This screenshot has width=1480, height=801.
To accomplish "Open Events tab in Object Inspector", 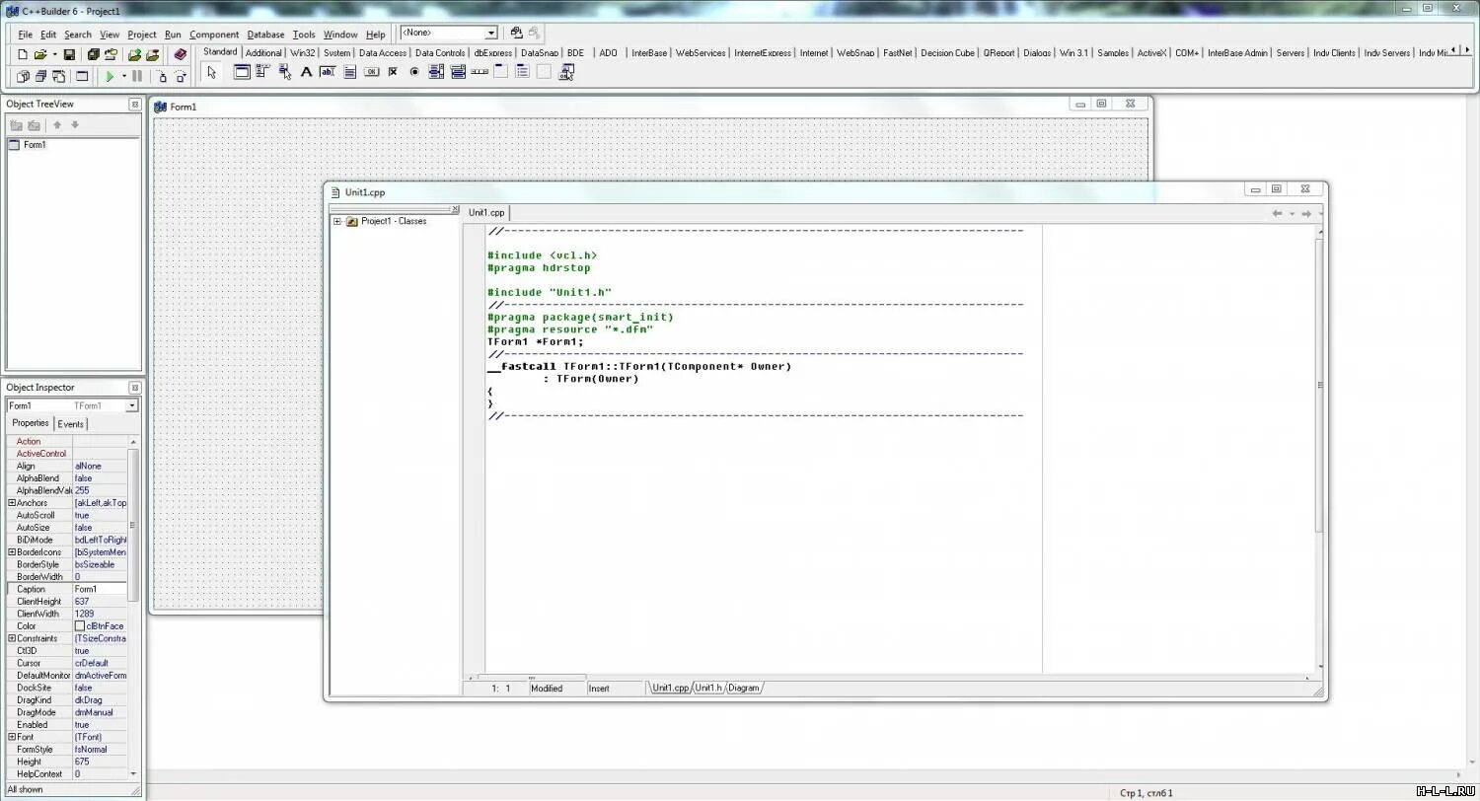I will [71, 424].
